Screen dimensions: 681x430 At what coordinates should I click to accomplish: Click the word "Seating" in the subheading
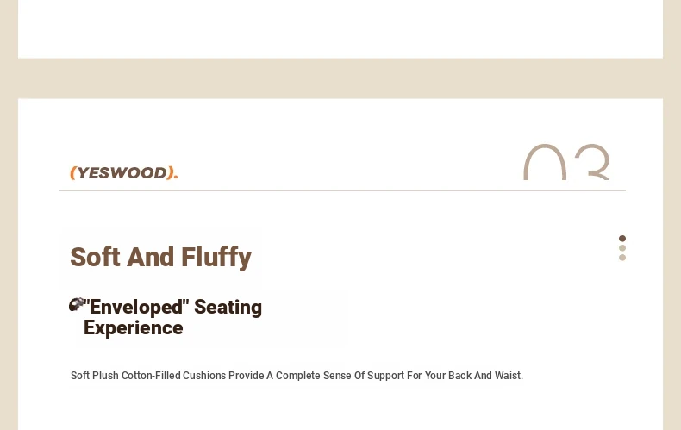pyautogui.click(x=228, y=307)
